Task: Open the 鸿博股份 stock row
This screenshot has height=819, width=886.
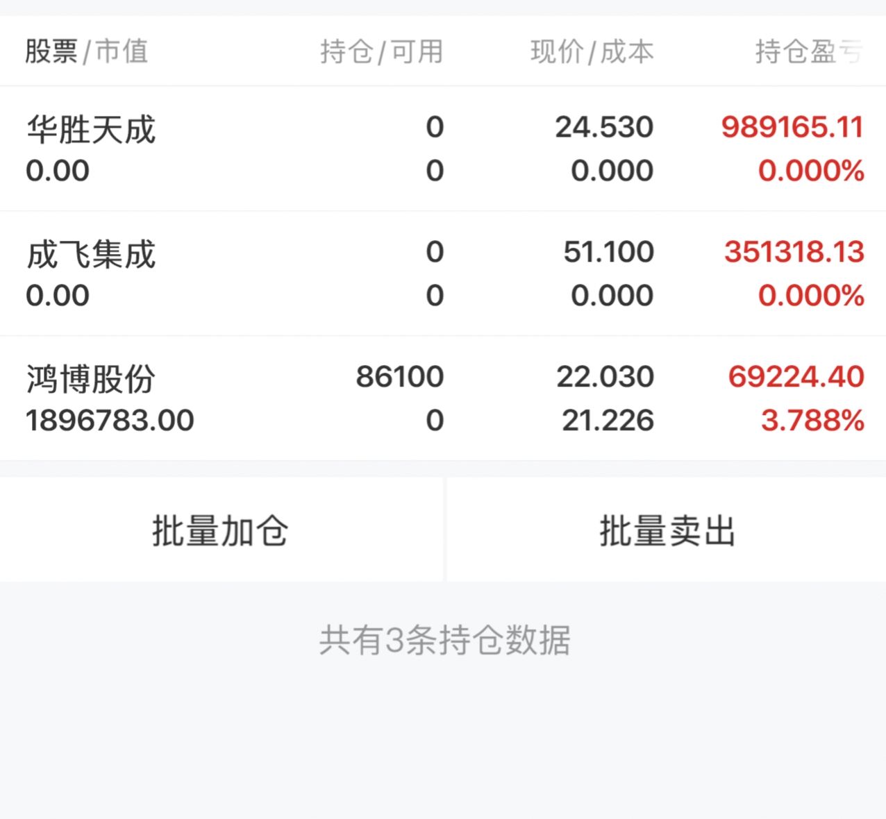Action: pos(443,398)
